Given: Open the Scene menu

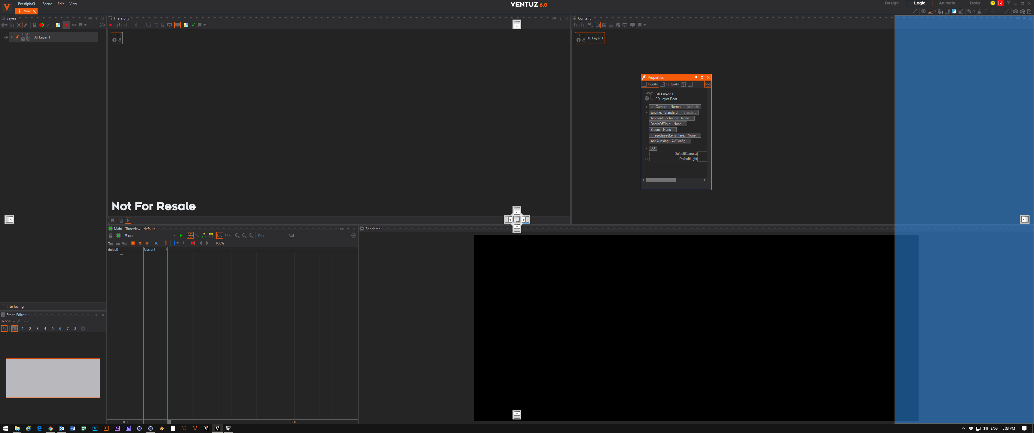Looking at the screenshot, I should pos(47,4).
